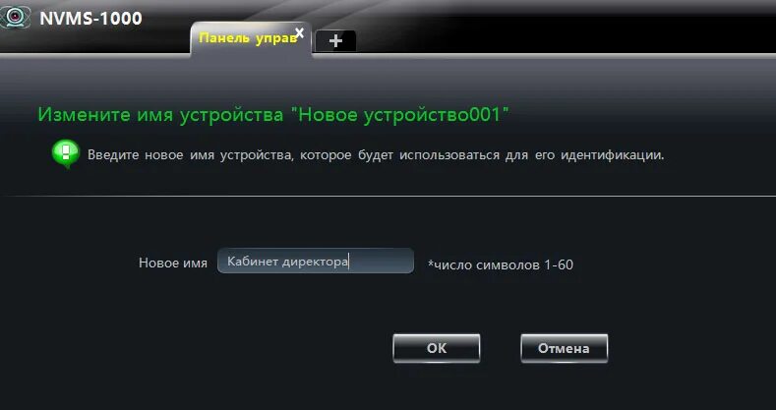Click the Введите новое имя устройства description
This screenshot has width=776, height=410.
pos(376,154)
